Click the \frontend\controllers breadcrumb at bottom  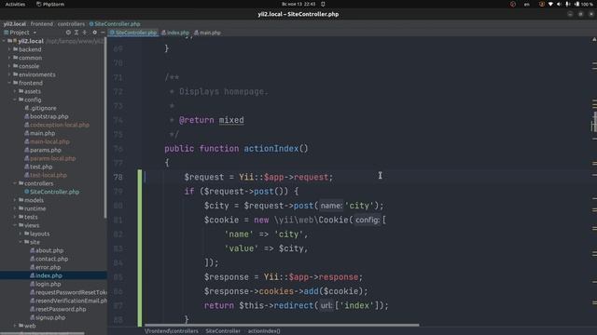(172, 331)
